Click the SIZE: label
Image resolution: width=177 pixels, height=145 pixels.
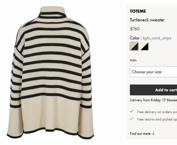pos(133,60)
